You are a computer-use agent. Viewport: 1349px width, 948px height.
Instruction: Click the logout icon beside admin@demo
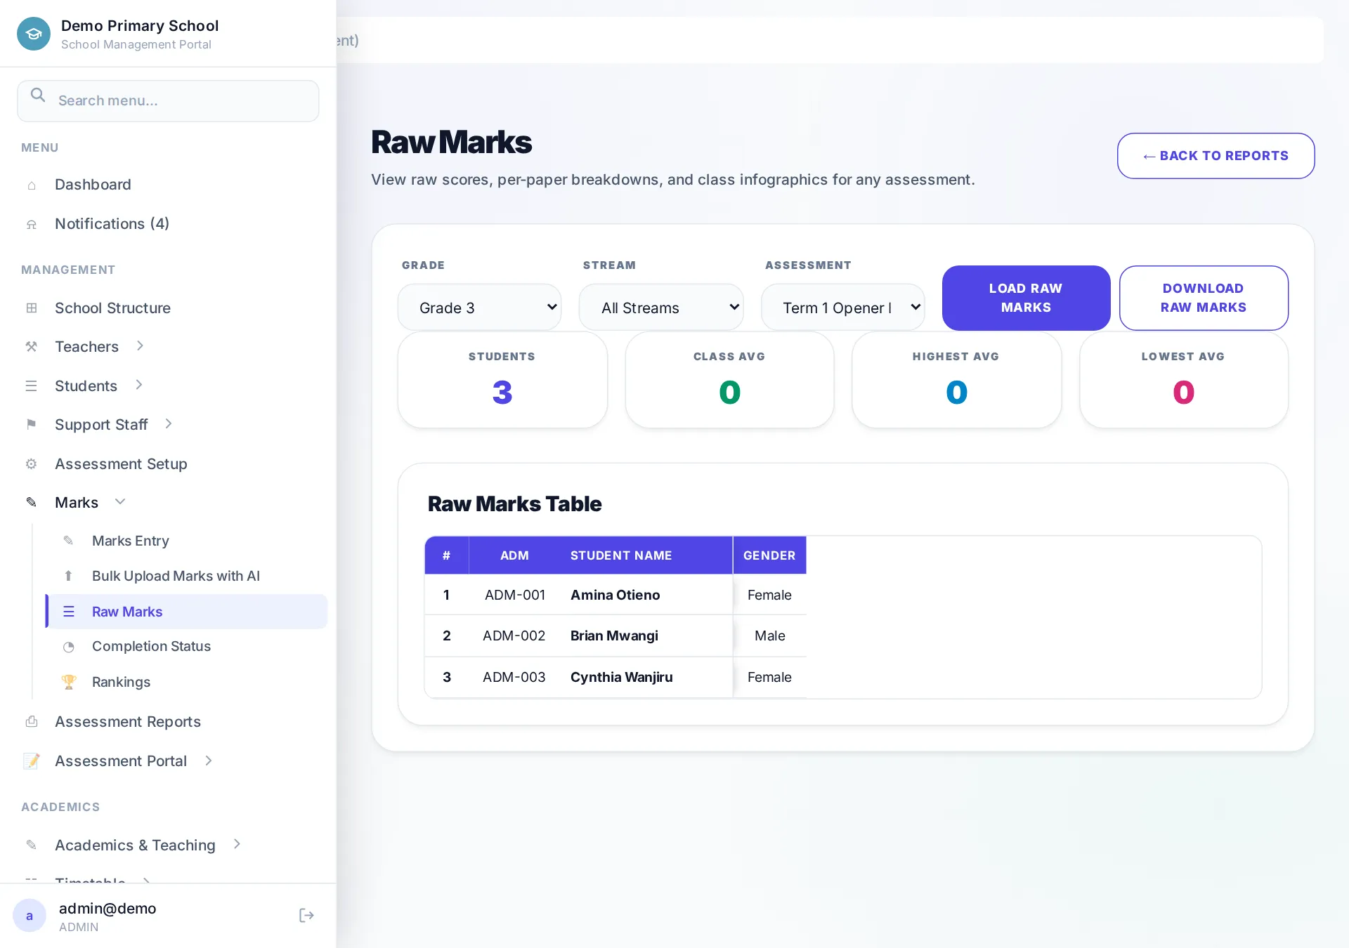[x=306, y=915]
